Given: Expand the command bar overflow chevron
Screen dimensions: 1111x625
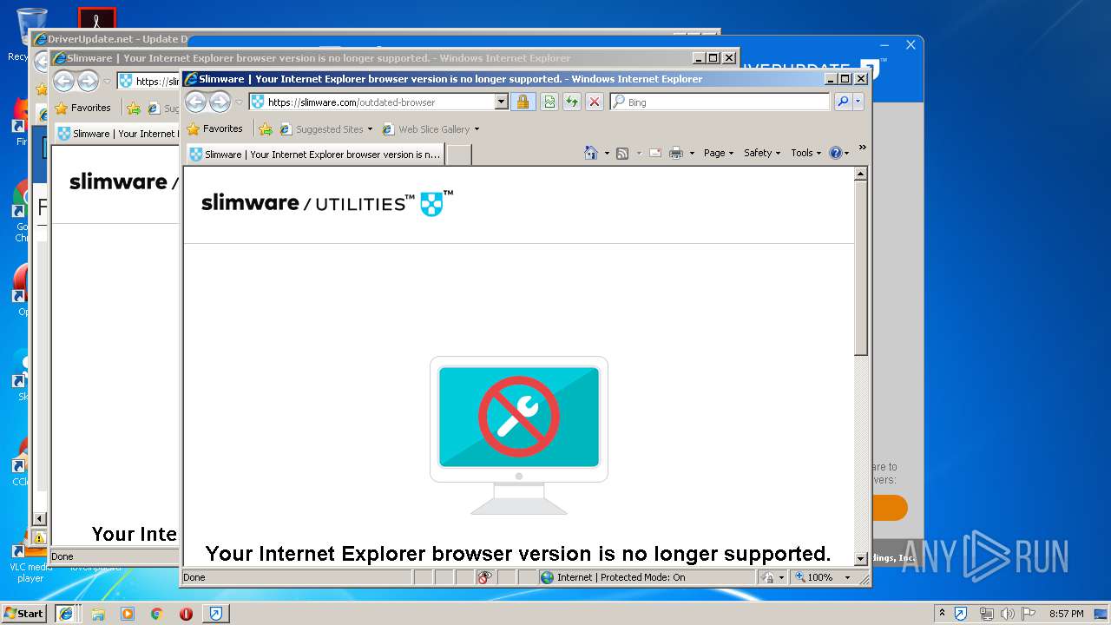Looking at the screenshot, I should 862,148.
